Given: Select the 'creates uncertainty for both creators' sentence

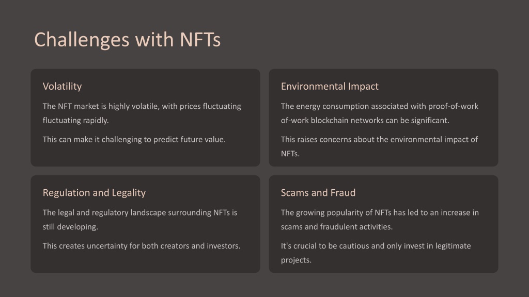Looking at the screenshot, I should click(x=142, y=246).
